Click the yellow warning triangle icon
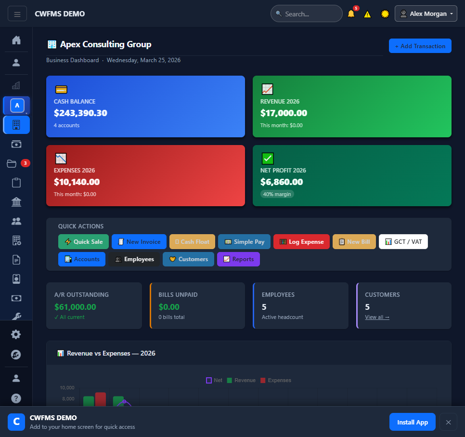Image resolution: width=465 pixels, height=437 pixels. (x=367, y=14)
